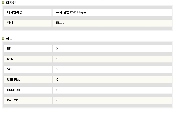The image size is (175, 113).
Task: Click the HDMI OUT row label
Action: coord(14,90)
